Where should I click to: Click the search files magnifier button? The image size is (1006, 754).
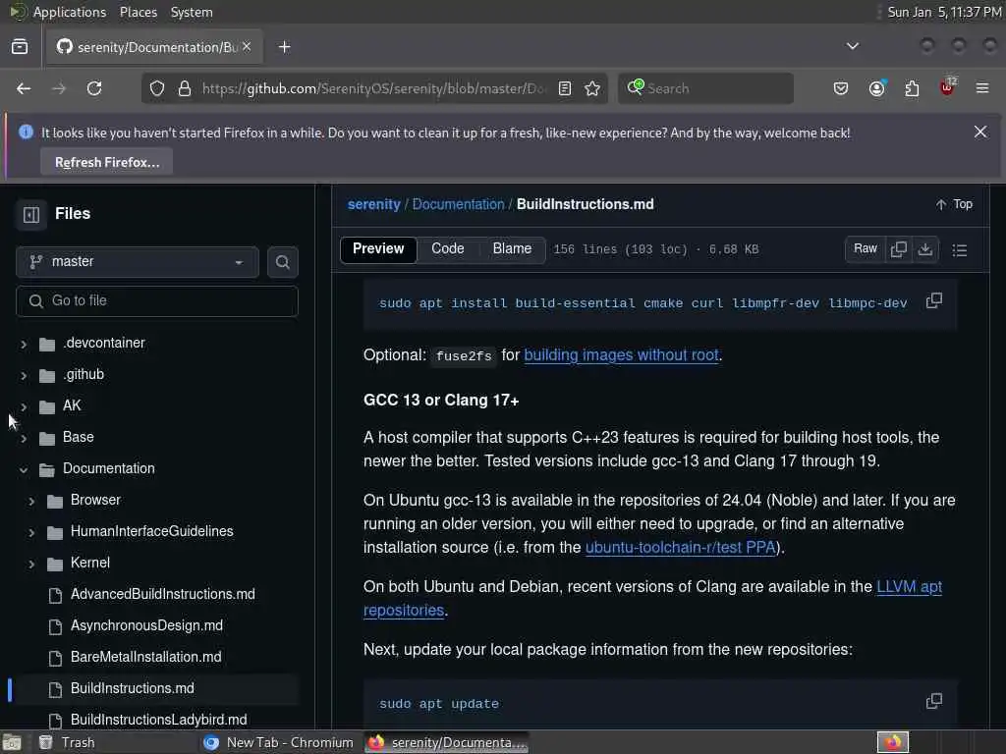282,261
